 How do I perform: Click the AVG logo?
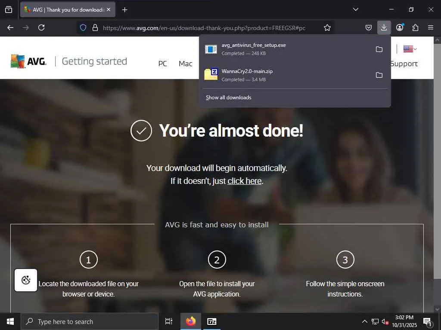click(x=28, y=61)
